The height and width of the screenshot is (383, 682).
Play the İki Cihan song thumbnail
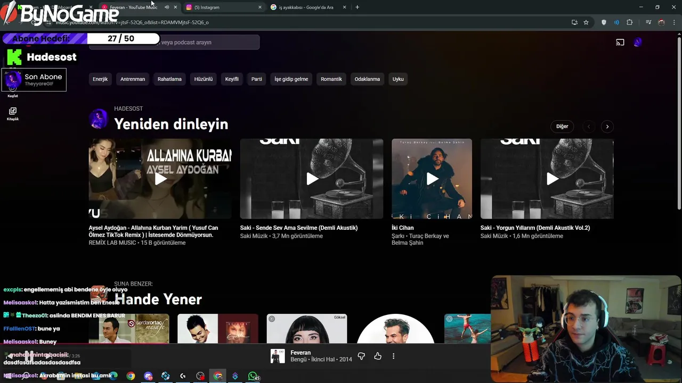pyautogui.click(x=432, y=179)
